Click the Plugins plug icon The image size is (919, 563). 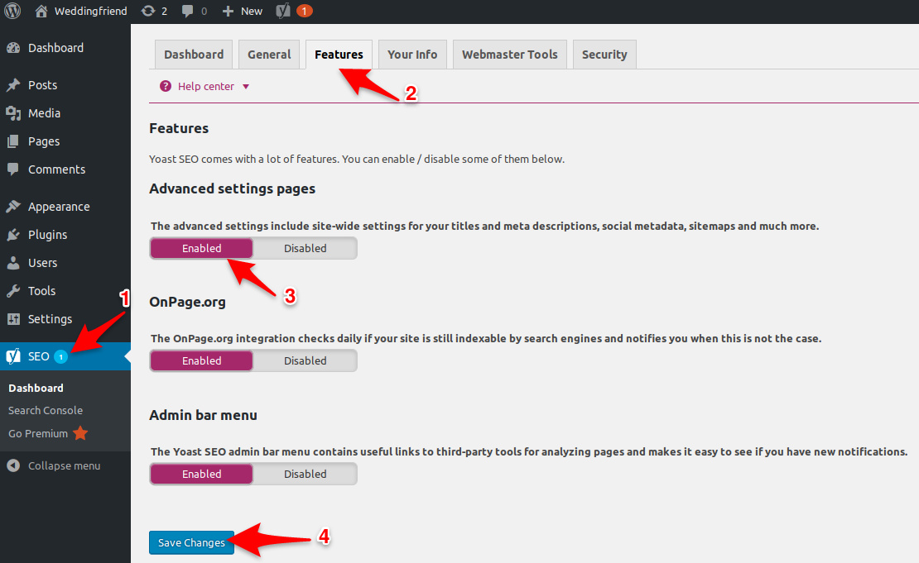click(x=13, y=235)
